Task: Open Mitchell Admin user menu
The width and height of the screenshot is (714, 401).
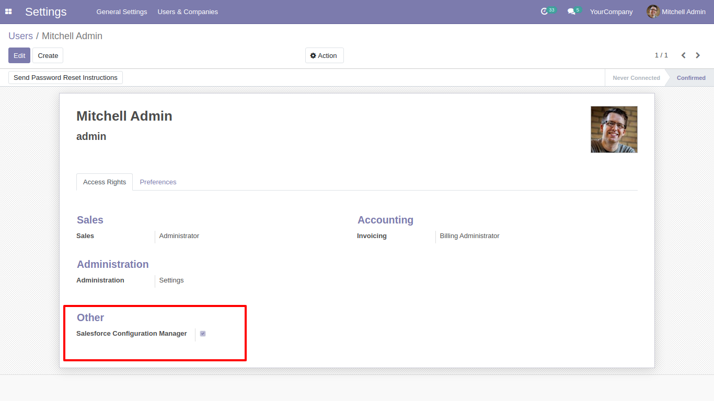Action: (x=676, y=11)
